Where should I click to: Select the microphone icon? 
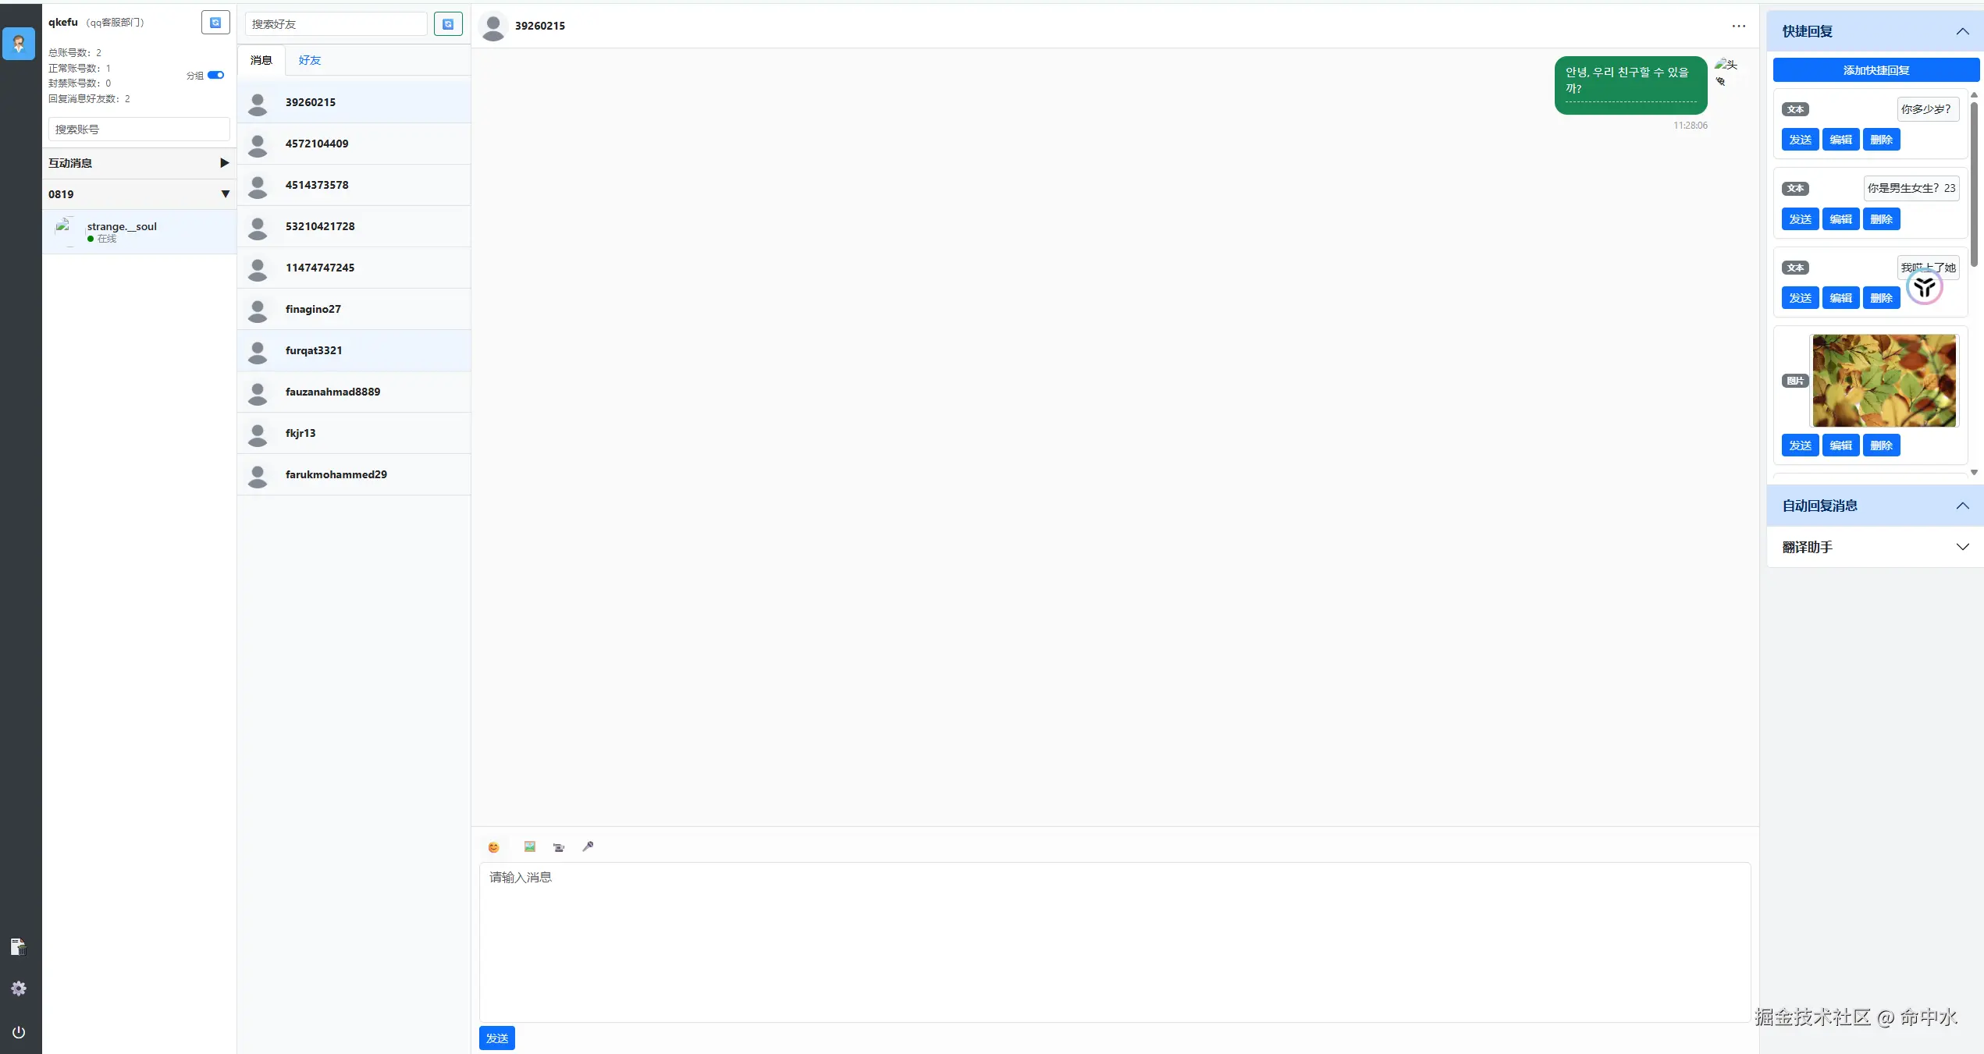pyautogui.click(x=588, y=846)
